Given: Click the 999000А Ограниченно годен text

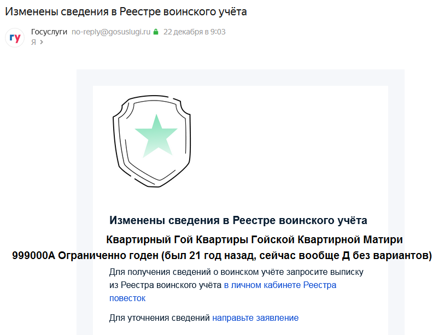Looking at the screenshot, I should point(221,255).
